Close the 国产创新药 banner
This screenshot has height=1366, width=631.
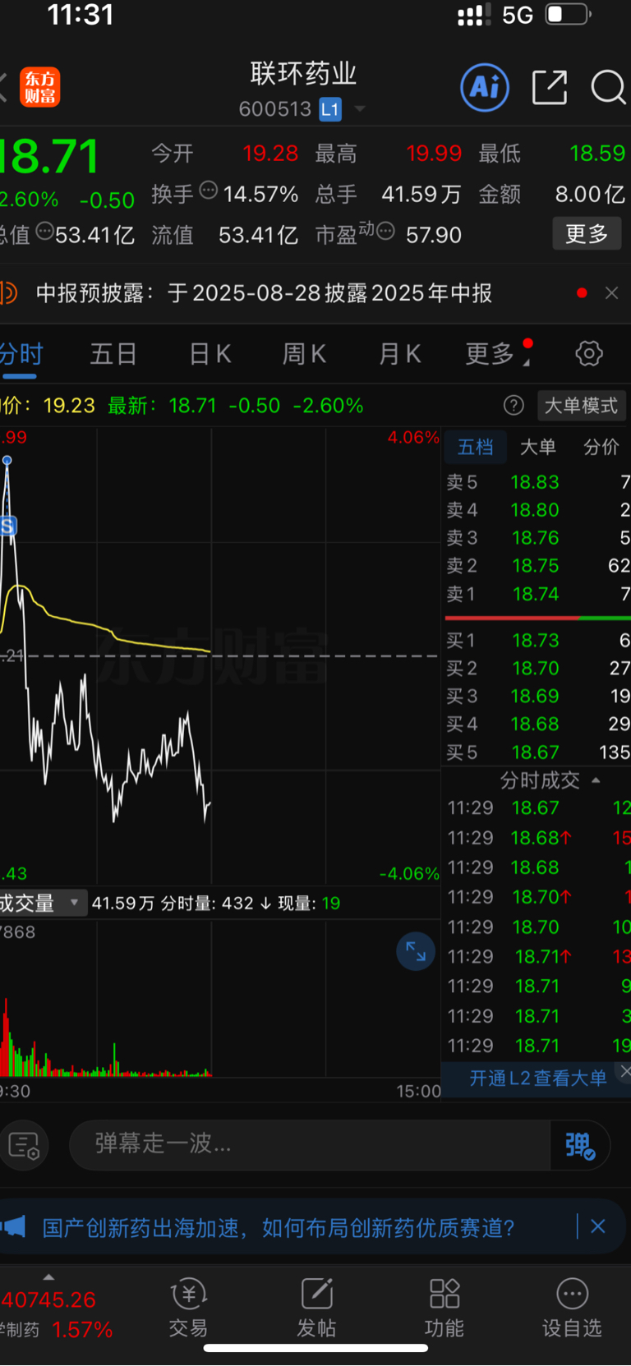[x=598, y=1226]
